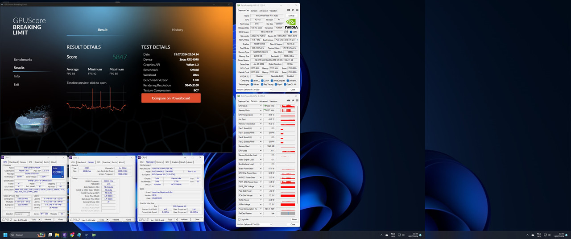Expand Hot Spot sensor dropdown arrow
Image resolution: width=571 pixels, height=239 pixels.
(x=261, y=119)
